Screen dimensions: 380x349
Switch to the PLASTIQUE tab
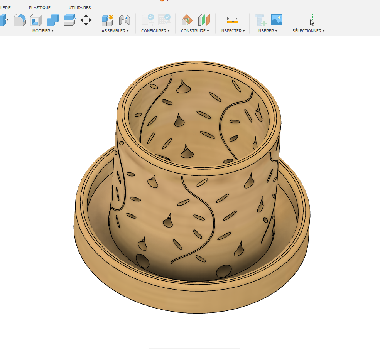click(x=40, y=8)
